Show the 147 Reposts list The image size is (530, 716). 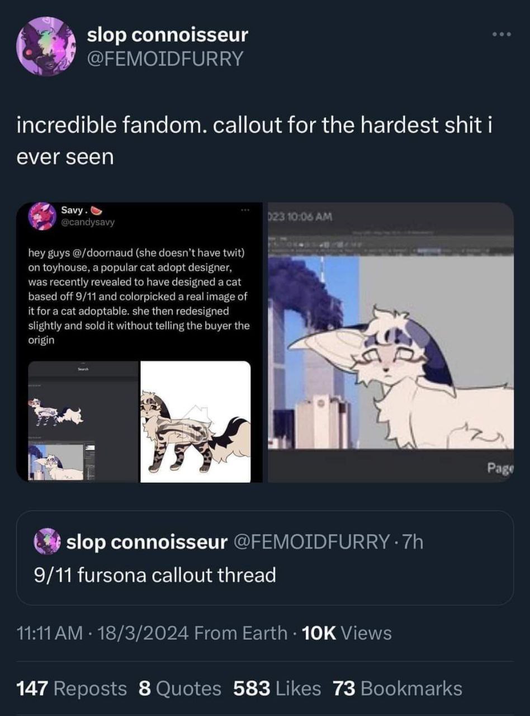point(72,688)
